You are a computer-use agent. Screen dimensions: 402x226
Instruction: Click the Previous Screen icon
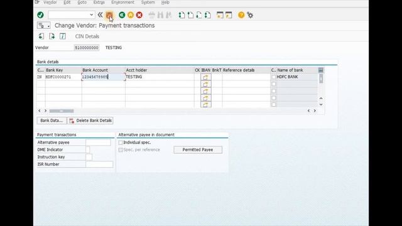41,36
